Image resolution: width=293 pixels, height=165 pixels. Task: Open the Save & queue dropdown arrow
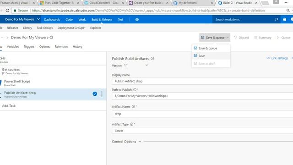click(x=228, y=38)
